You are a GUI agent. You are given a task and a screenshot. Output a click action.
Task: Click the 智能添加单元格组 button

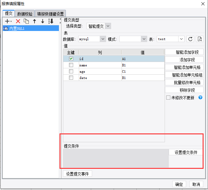pos(184,75)
